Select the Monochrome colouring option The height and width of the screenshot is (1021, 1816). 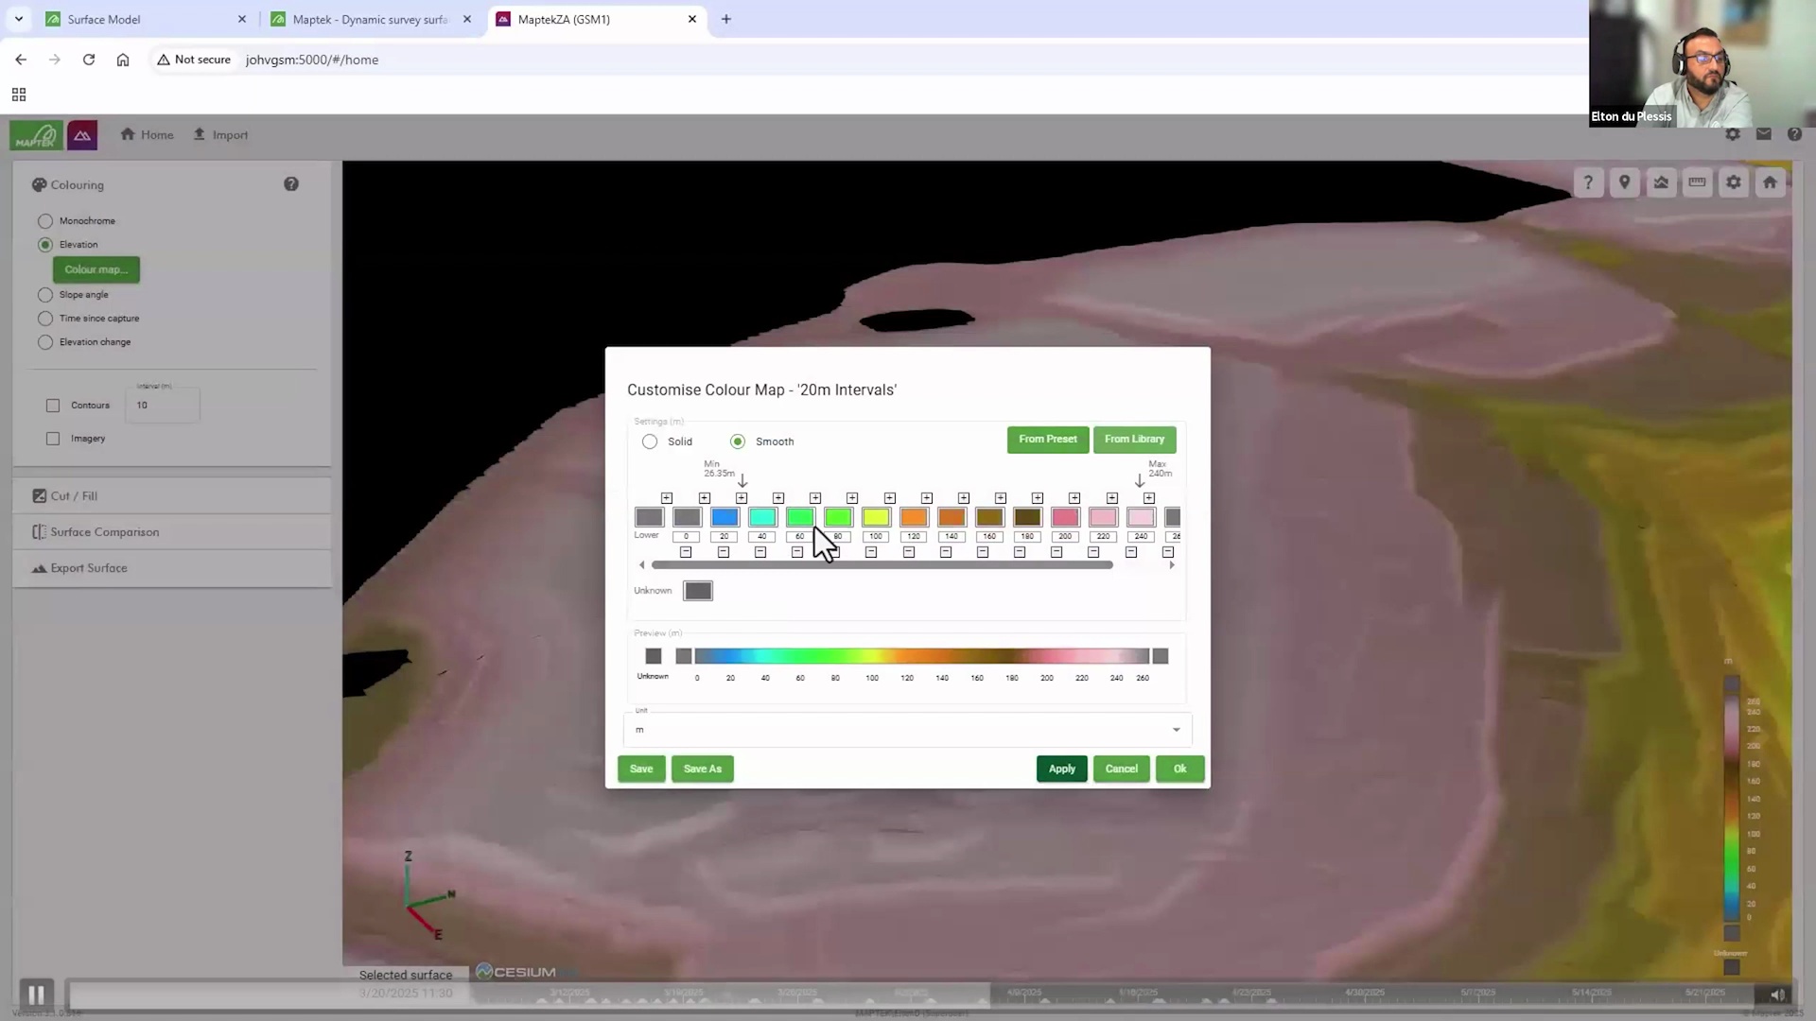pyautogui.click(x=44, y=221)
